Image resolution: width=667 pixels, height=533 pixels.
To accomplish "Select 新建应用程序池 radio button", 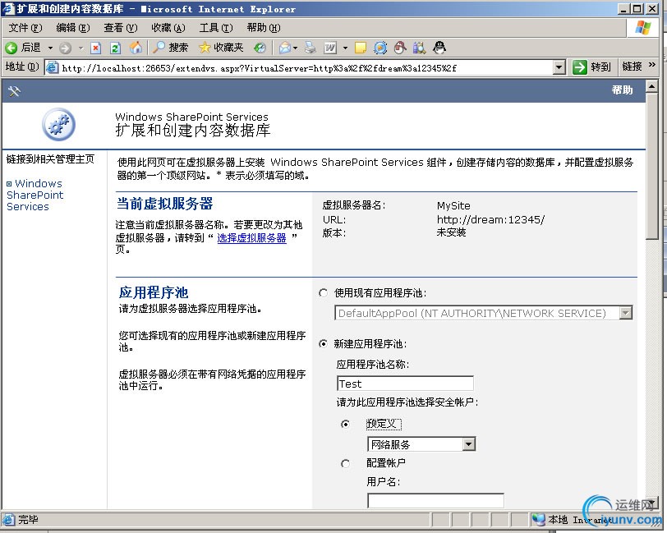I will pos(324,344).
